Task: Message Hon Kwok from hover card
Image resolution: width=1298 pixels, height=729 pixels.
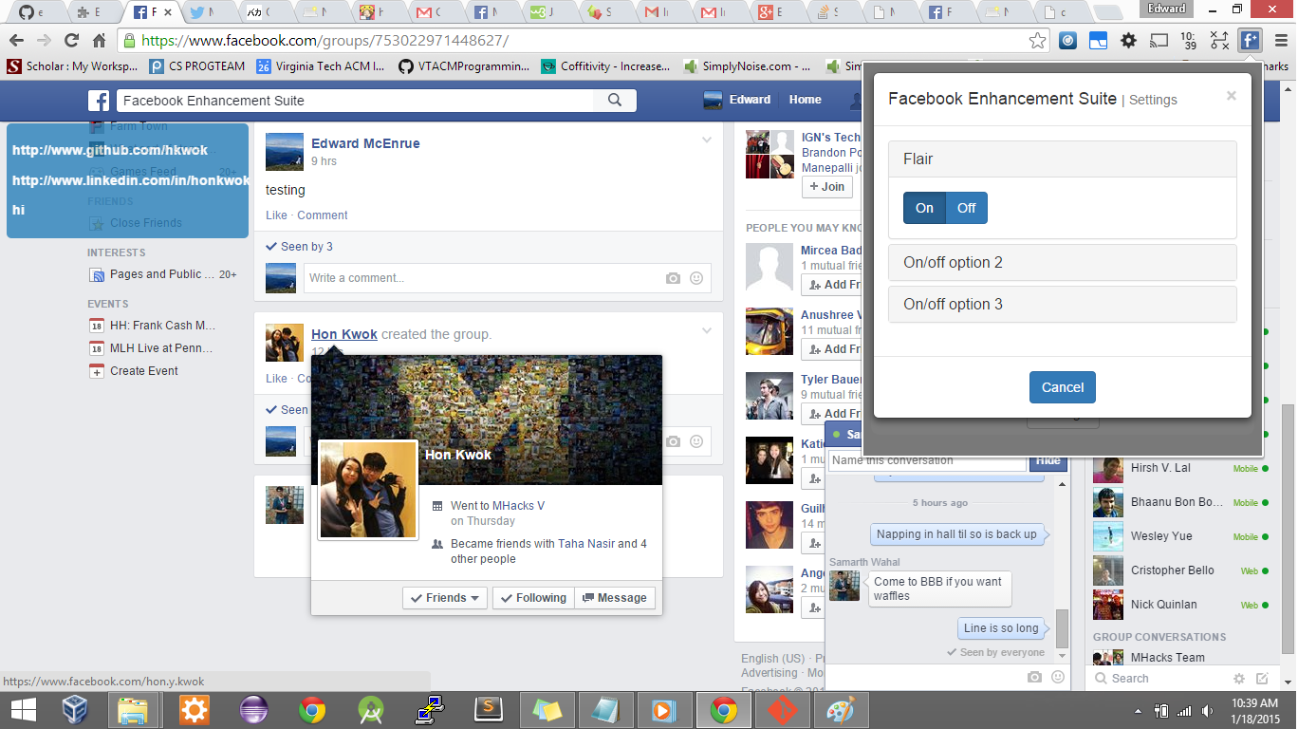Action: [x=615, y=598]
